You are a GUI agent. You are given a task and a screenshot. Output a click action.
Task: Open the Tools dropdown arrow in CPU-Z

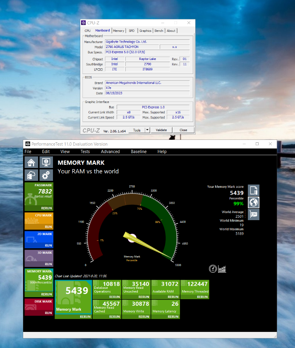(147, 130)
